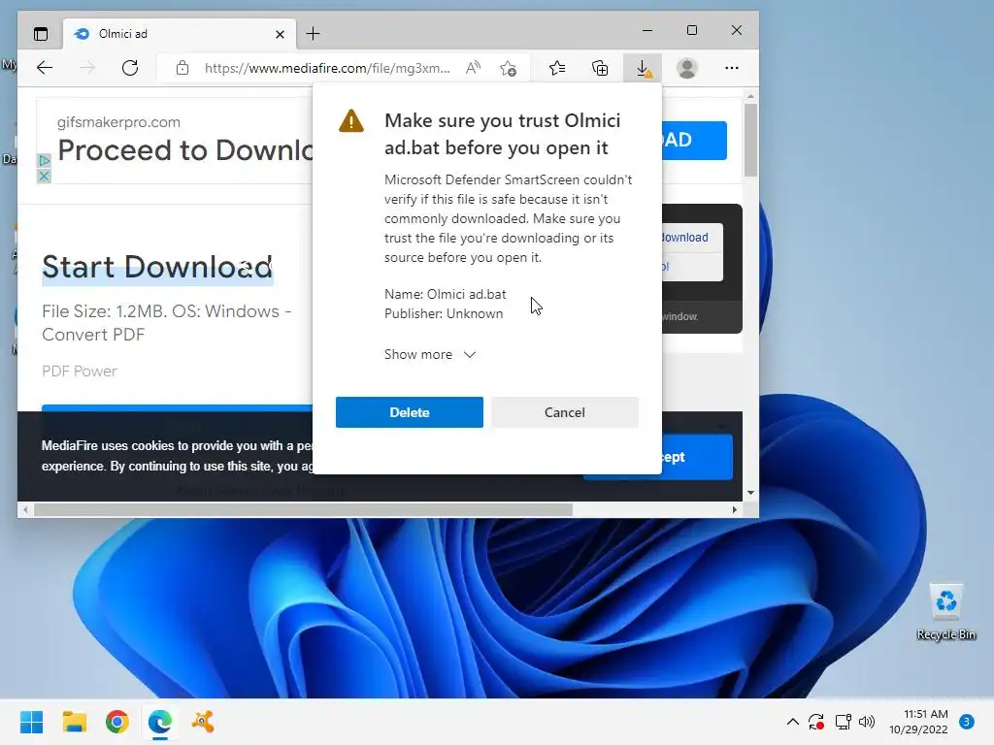Viewport: 994px width, 745px height.
Task: Open File Explorer from taskbar
Action: (74, 722)
